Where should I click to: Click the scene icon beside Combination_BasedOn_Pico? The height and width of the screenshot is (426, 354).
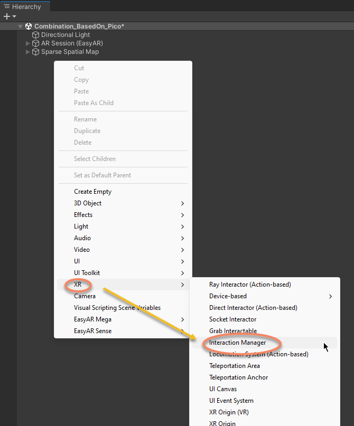tap(29, 25)
